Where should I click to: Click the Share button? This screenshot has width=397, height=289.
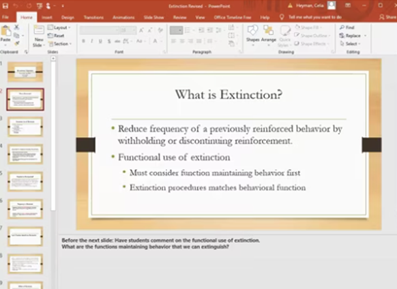(387, 17)
